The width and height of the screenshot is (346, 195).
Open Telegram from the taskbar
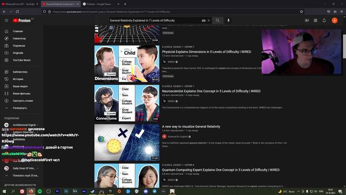point(155,191)
